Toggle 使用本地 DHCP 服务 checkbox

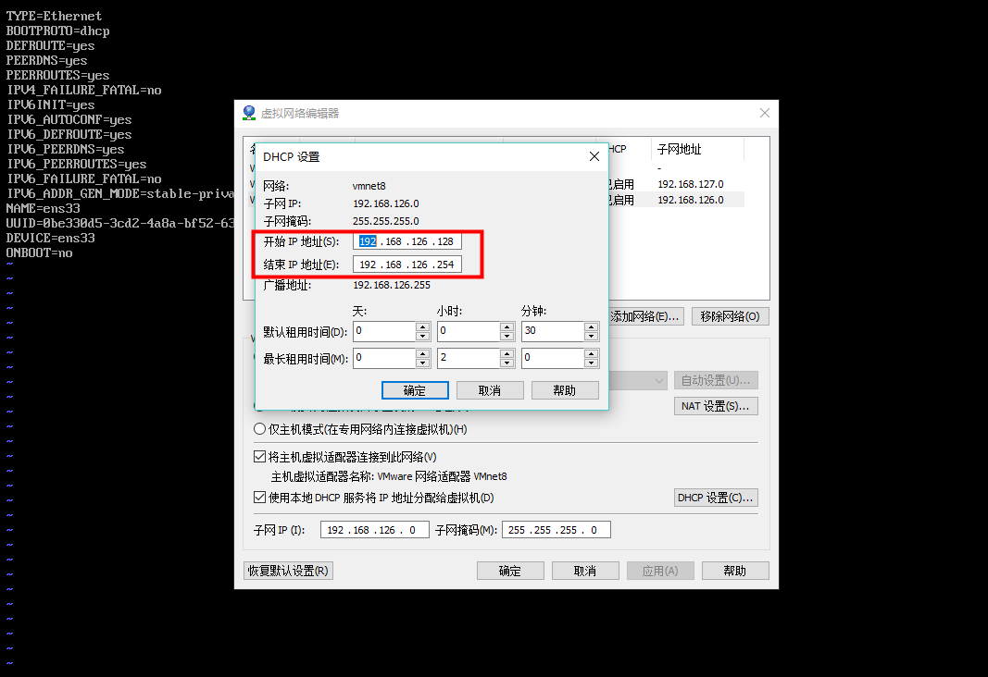259,497
